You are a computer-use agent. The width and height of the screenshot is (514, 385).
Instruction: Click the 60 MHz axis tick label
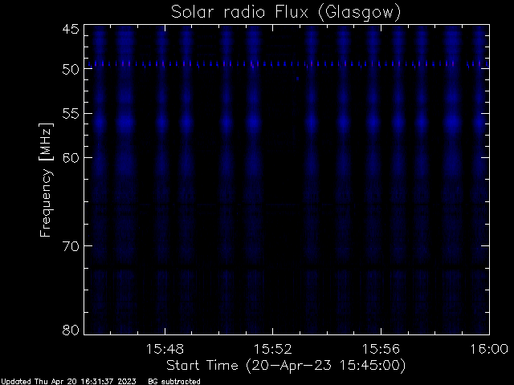pyautogui.click(x=71, y=158)
